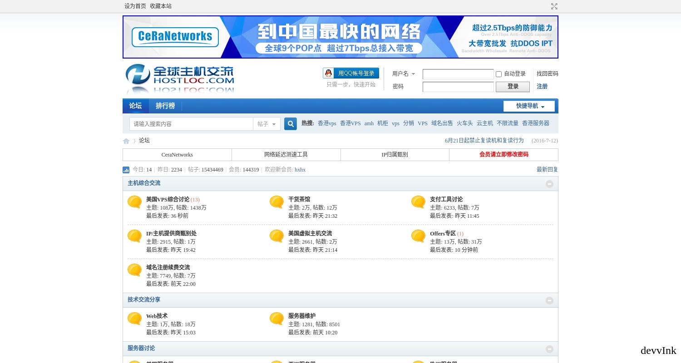Log in with QQ account button
681x363 pixels.
point(351,73)
